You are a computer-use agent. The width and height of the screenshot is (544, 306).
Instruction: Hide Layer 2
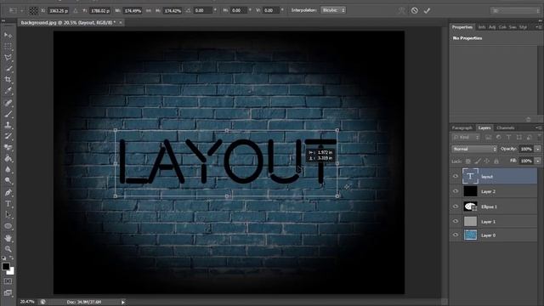(456, 191)
